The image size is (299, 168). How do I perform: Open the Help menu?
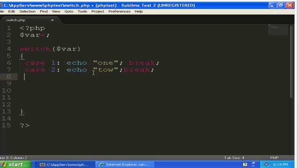coord(139,11)
